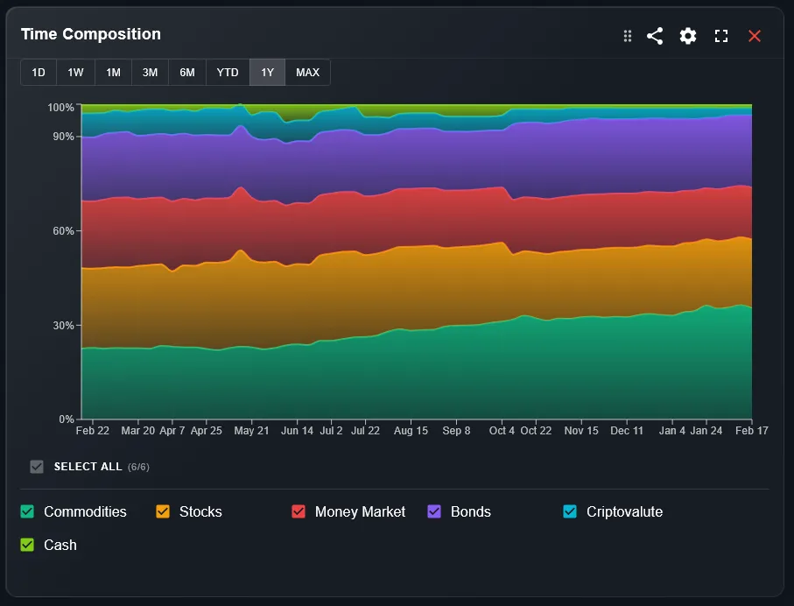Toggle Bonds visibility

pos(433,511)
